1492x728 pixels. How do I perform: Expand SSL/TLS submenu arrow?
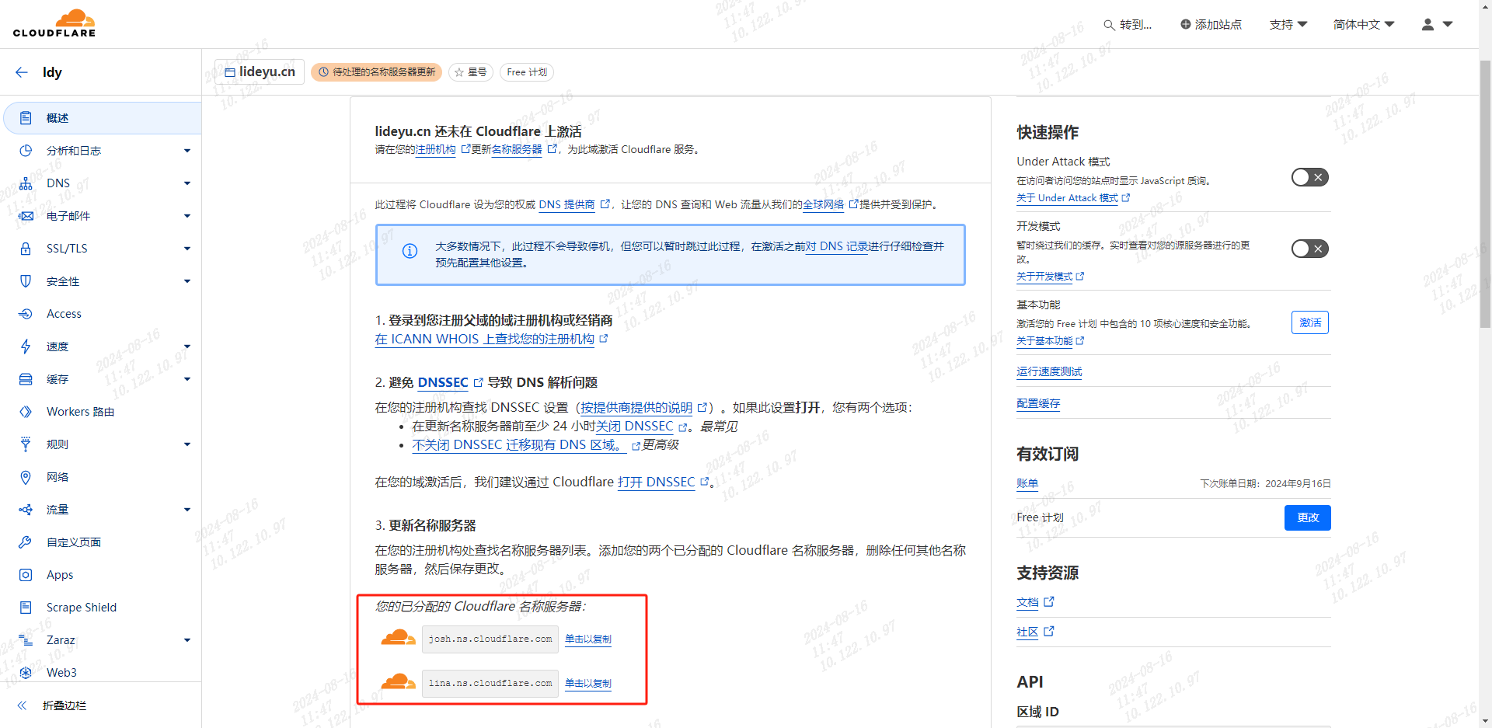point(187,249)
